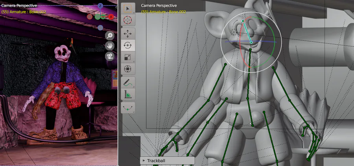Select the highlighted cyan head bone

click(247, 31)
